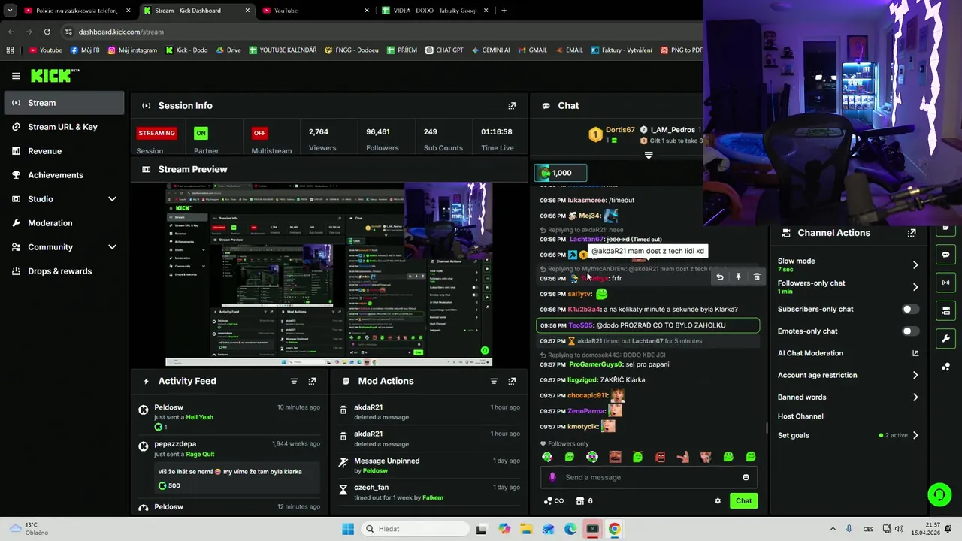The height and width of the screenshot is (541, 962).
Task: Pop out the Mod Actions panel
Action: [512, 381]
